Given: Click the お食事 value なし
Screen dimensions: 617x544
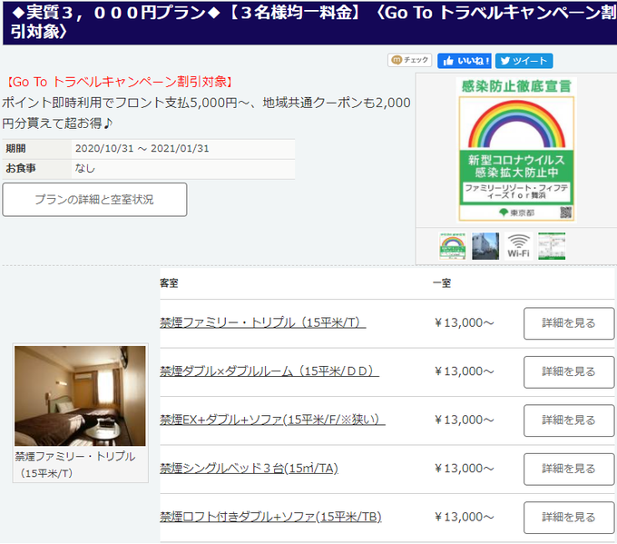Looking at the screenshot, I should click(85, 168).
